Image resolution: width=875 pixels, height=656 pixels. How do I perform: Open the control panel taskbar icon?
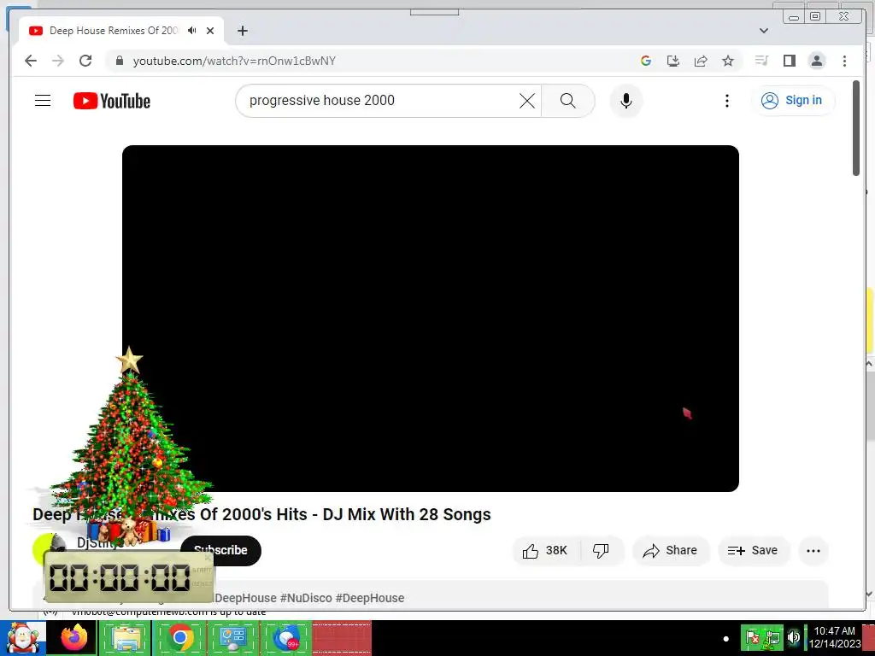(x=233, y=638)
